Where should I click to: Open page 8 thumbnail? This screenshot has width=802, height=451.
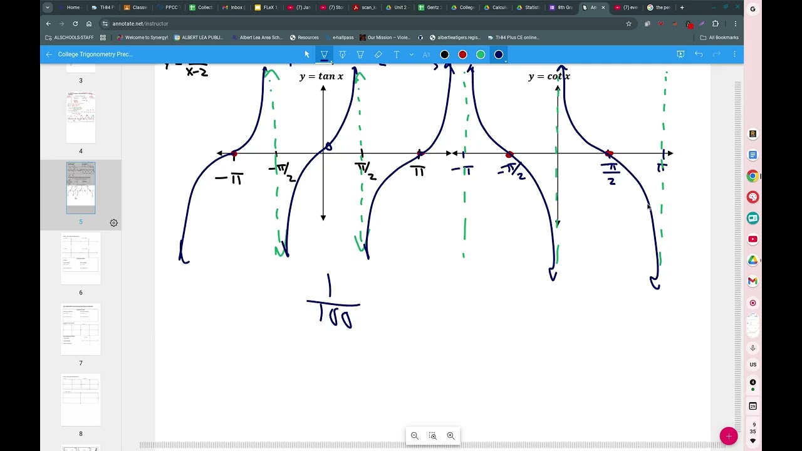(x=81, y=400)
